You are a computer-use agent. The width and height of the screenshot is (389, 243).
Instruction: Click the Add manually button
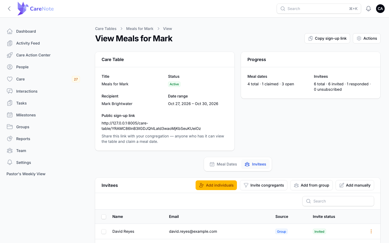click(x=355, y=185)
